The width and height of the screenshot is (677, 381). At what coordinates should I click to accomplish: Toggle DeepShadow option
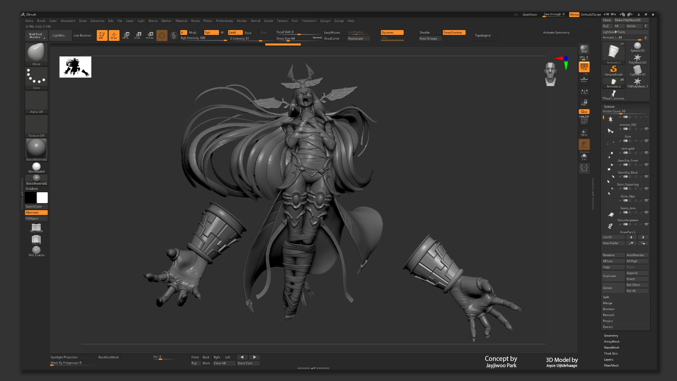tap(454, 32)
